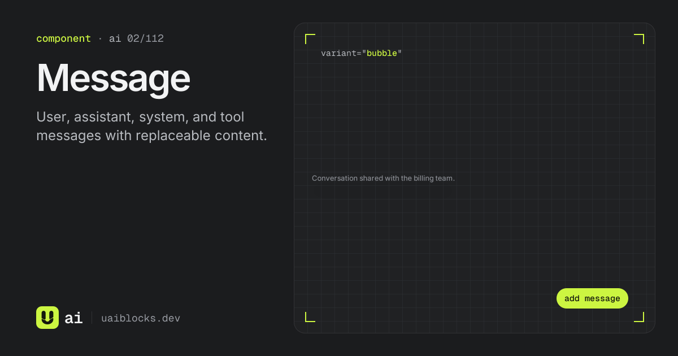Click the dot separator after "component"

click(x=100, y=38)
